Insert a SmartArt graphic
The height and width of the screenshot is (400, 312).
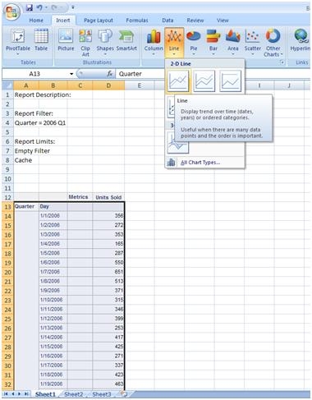pyautogui.click(x=126, y=40)
